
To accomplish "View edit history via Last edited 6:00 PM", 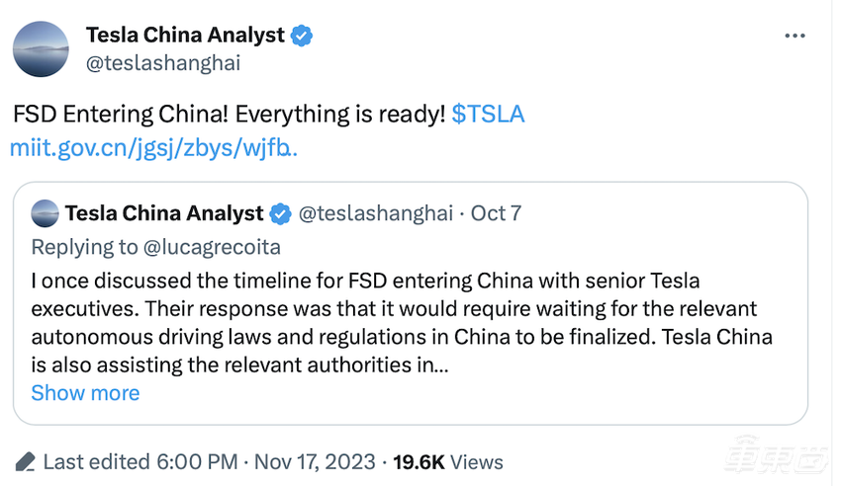I will (x=140, y=461).
